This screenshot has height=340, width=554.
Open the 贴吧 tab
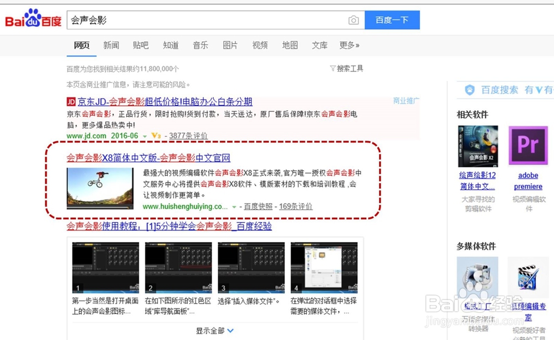[x=141, y=45]
